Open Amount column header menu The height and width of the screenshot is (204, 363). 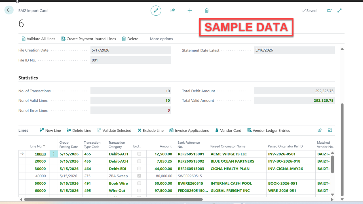(166, 146)
